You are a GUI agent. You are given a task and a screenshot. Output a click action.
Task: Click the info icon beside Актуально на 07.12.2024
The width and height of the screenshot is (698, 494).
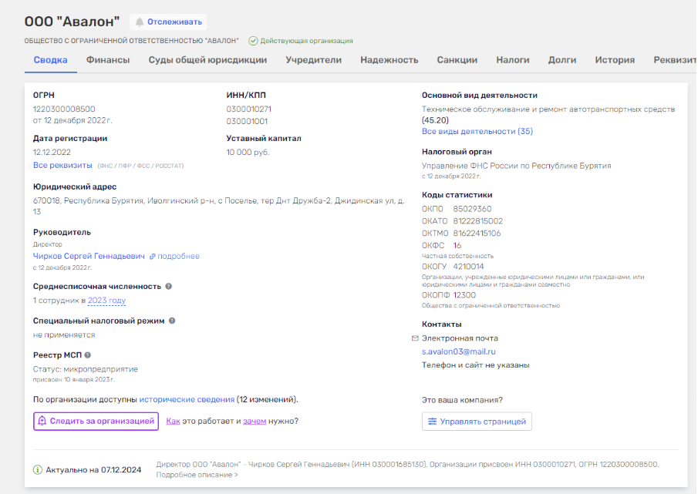[38, 469]
